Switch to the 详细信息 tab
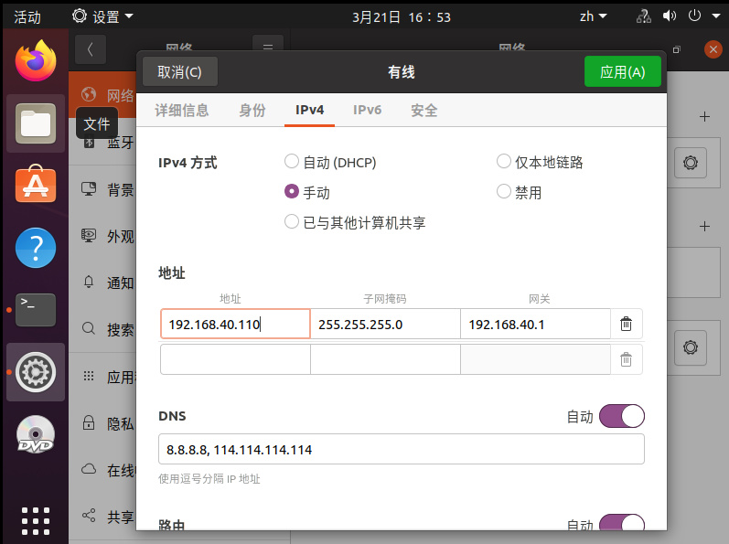Viewport: 729px width, 544px height. click(x=181, y=110)
